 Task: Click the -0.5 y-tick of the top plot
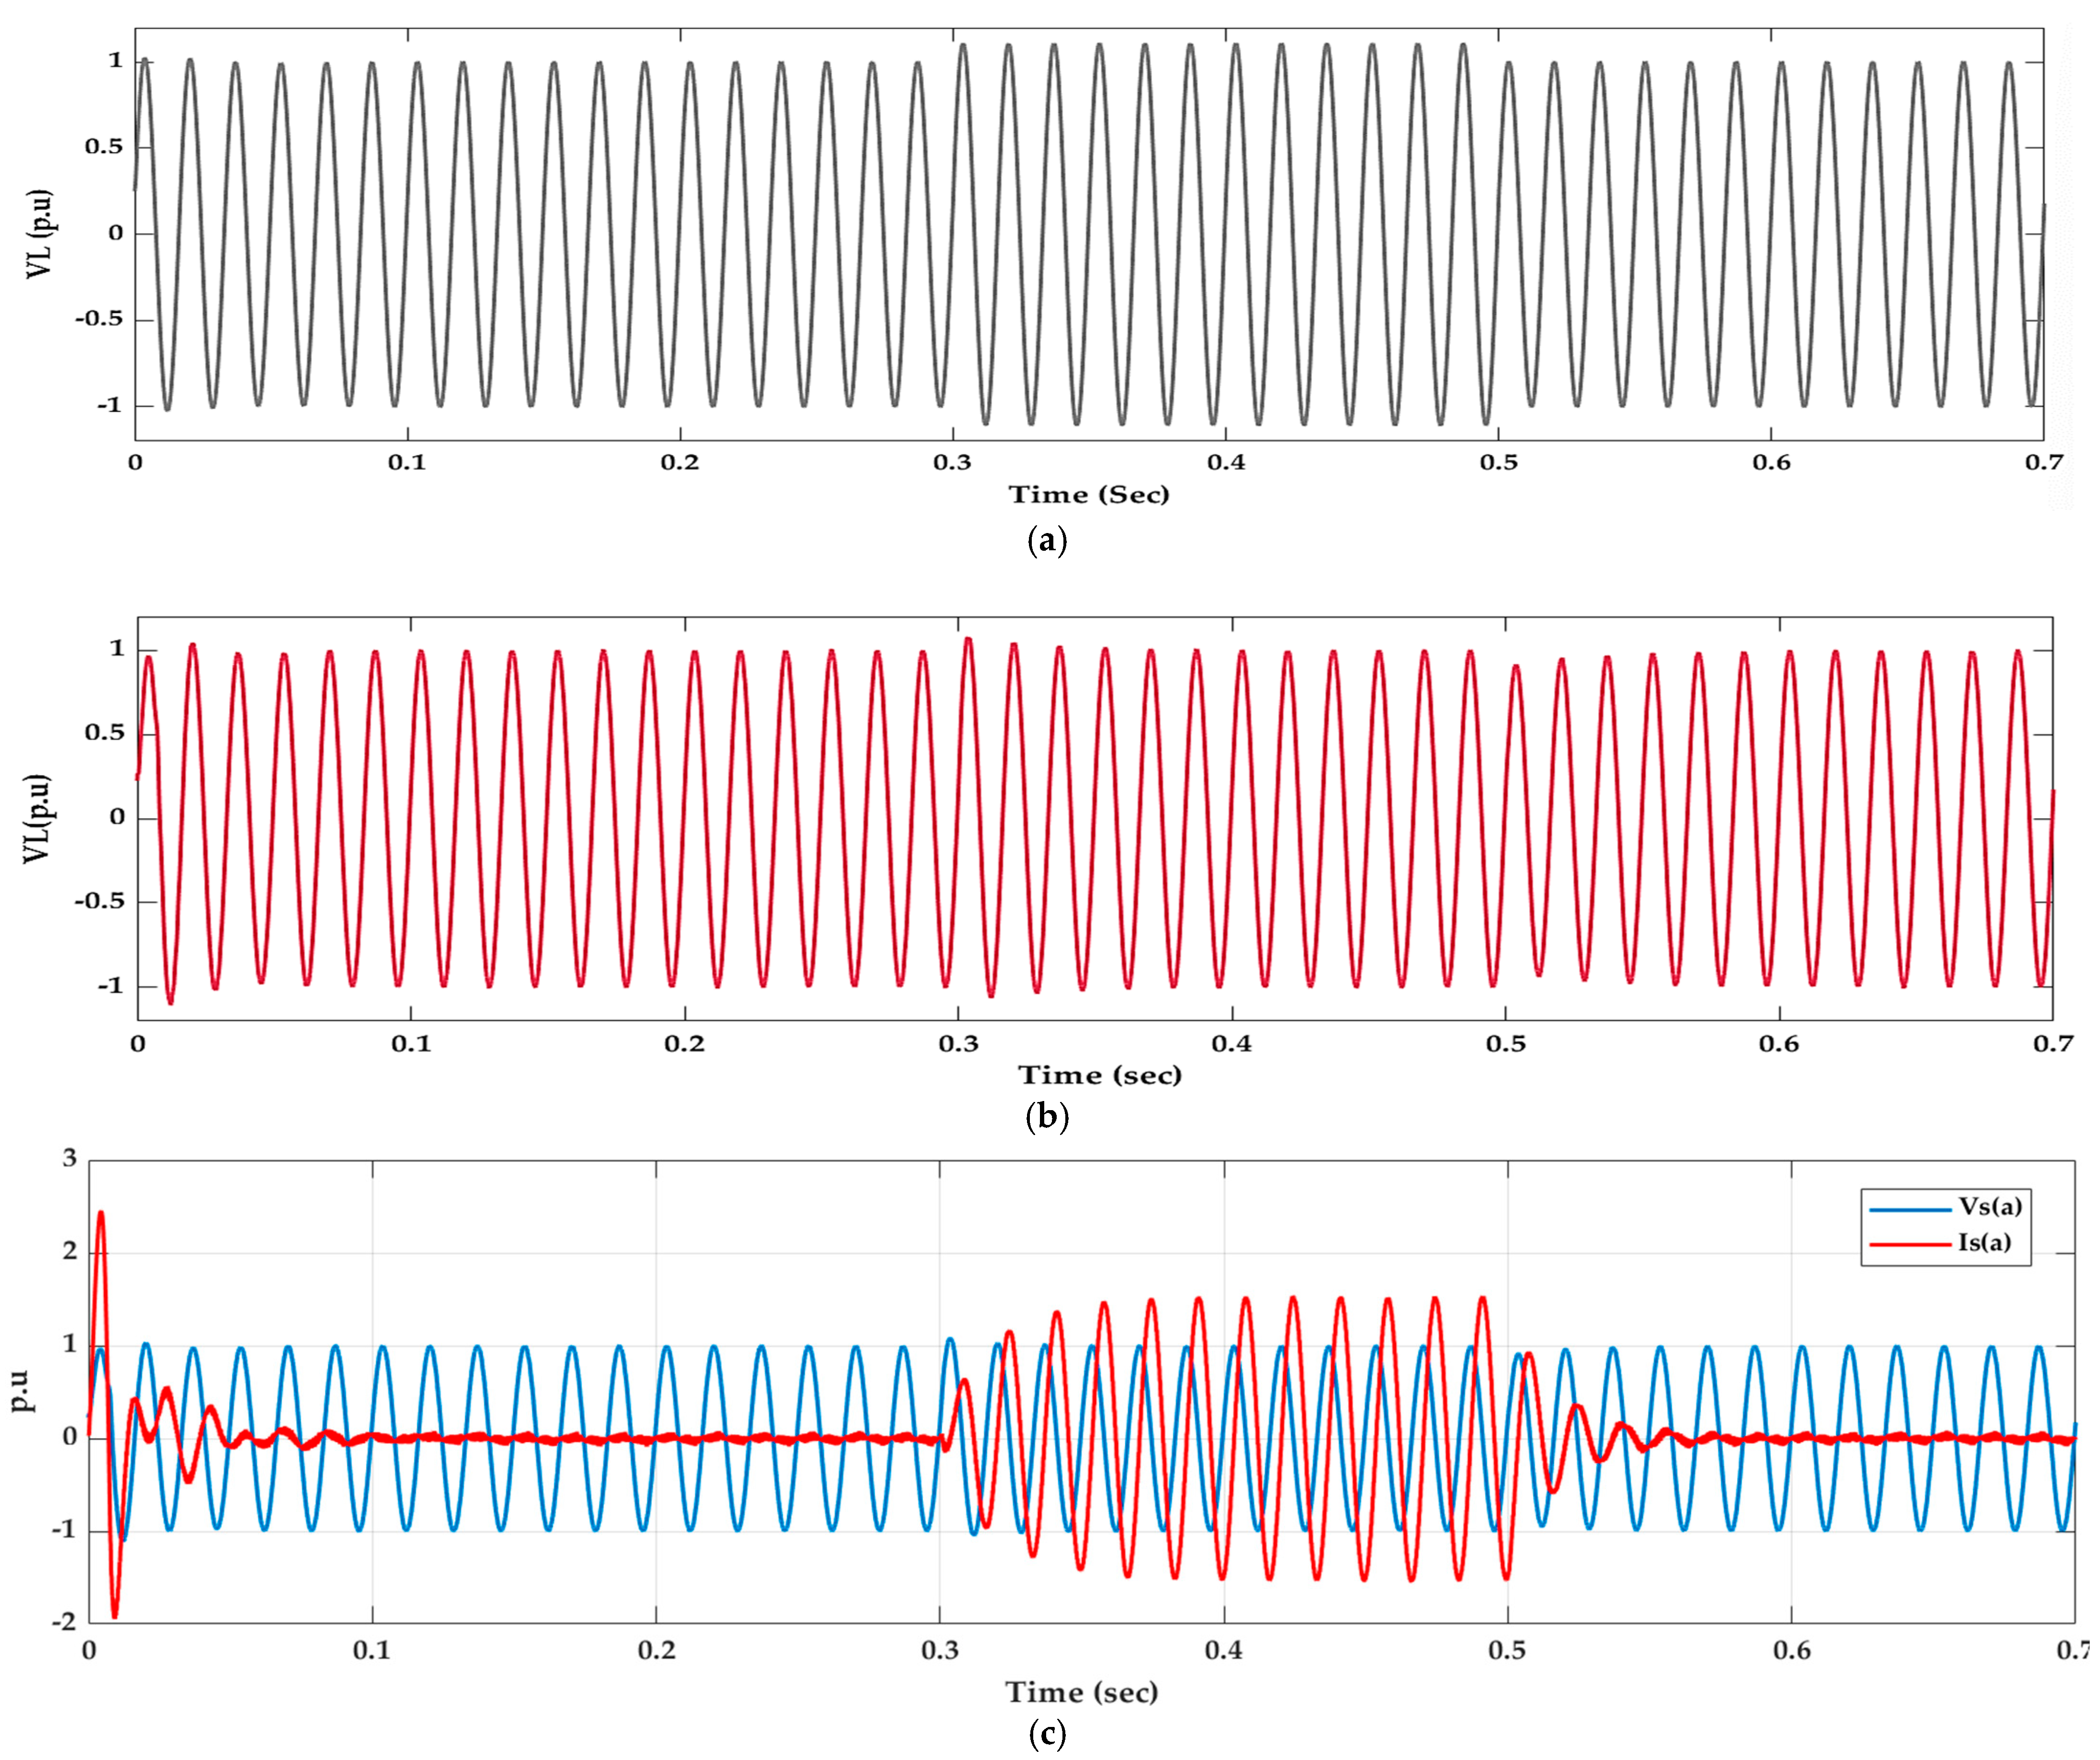(x=98, y=319)
